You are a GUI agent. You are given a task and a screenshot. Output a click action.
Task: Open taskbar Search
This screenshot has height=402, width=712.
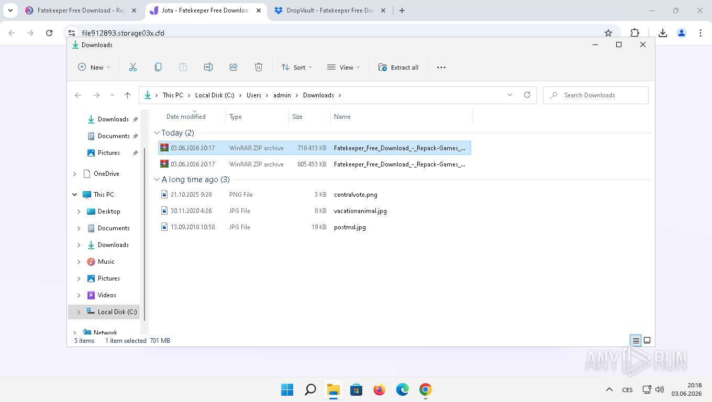[x=310, y=389]
